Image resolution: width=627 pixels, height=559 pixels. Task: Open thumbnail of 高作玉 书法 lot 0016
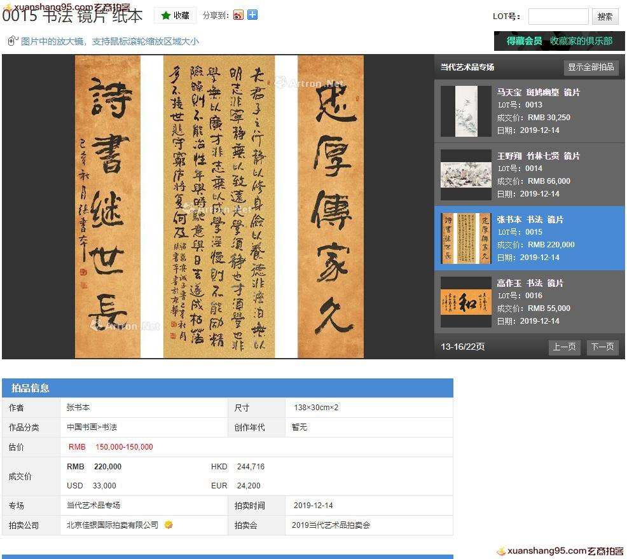pyautogui.click(x=466, y=302)
